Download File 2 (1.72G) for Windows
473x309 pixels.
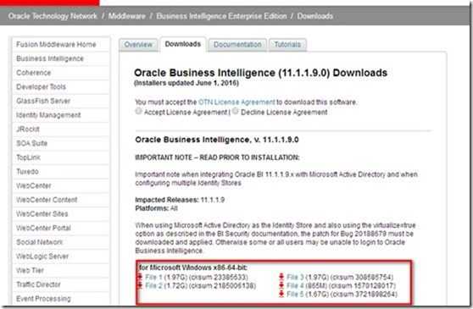pos(153,285)
